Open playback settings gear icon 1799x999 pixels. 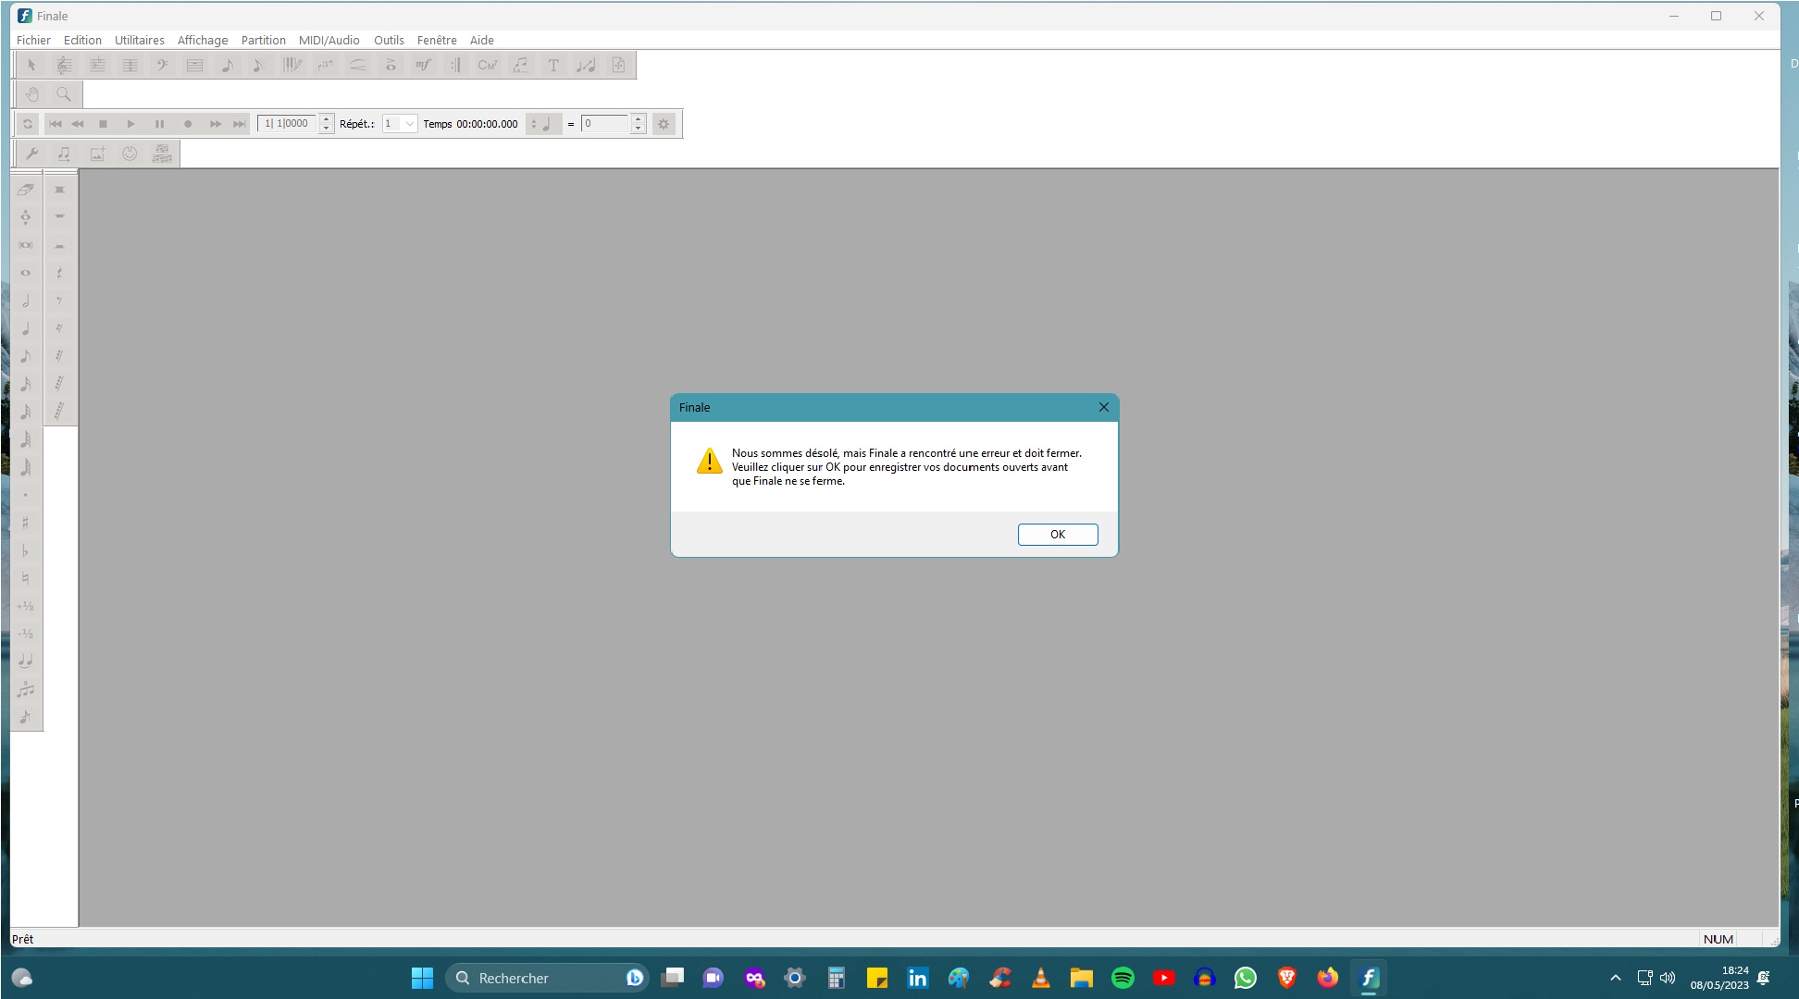[664, 124]
